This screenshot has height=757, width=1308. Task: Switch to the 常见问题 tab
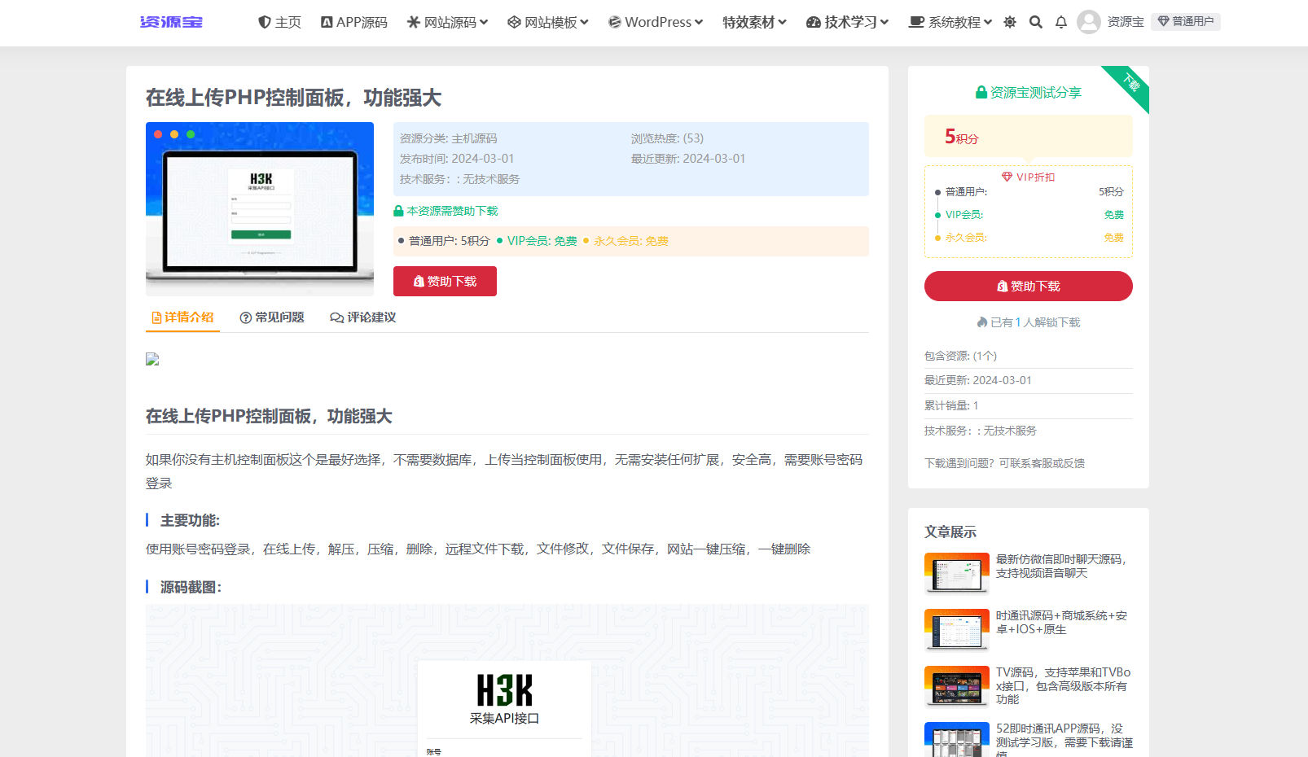point(272,317)
